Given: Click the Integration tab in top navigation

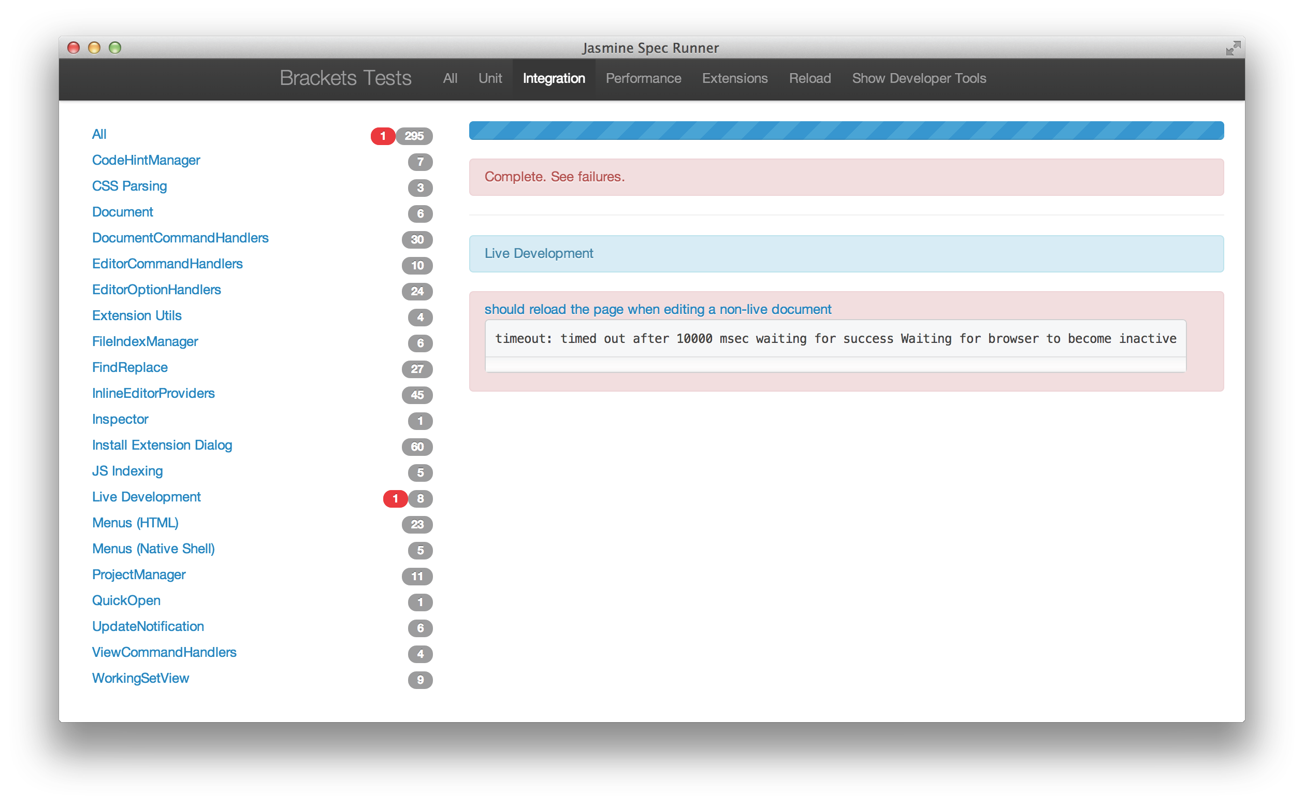Looking at the screenshot, I should (553, 77).
